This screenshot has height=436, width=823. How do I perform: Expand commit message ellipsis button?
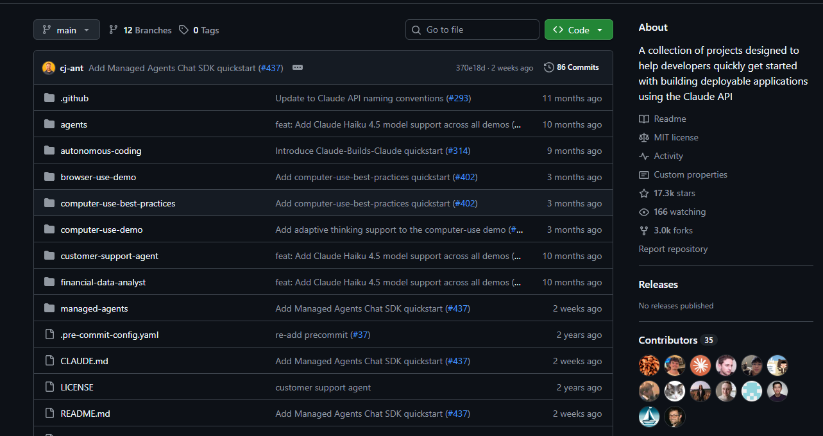pyautogui.click(x=297, y=67)
